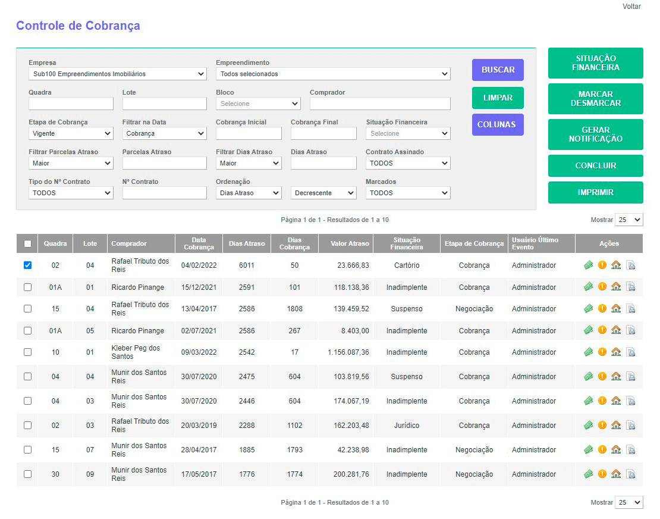Click the print document icon in the Quadra 30 row

click(631, 474)
